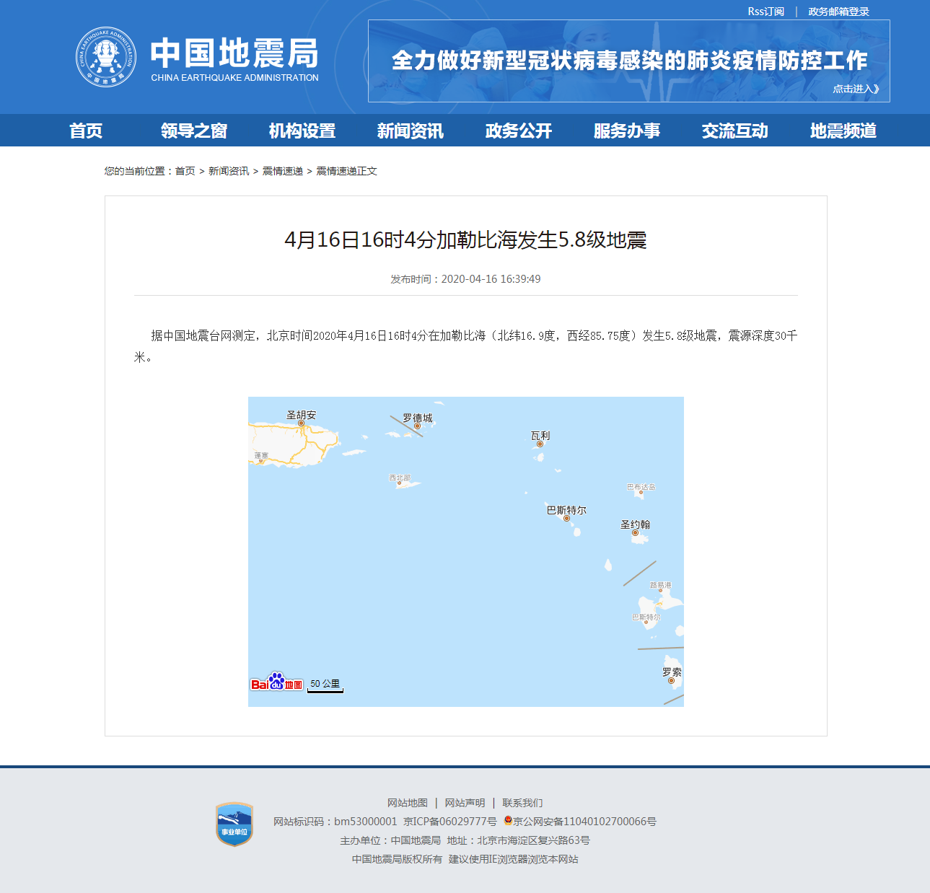Go to 政务公开 in navigation bar
The height and width of the screenshot is (893, 930).
tap(518, 131)
